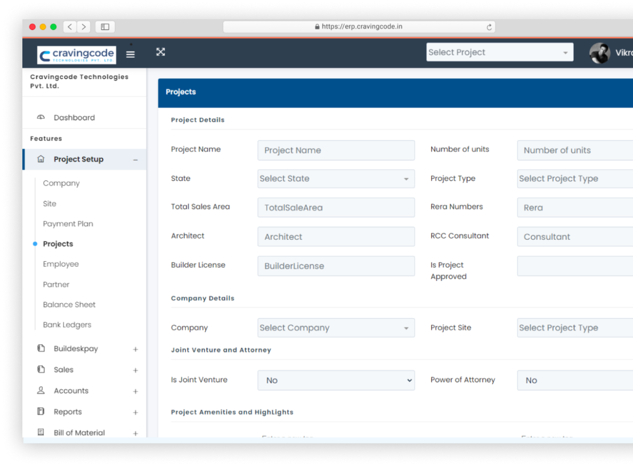Open the Dashboard from the sidebar

pyautogui.click(x=74, y=117)
